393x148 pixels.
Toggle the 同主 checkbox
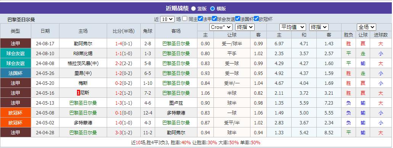pos(185,19)
